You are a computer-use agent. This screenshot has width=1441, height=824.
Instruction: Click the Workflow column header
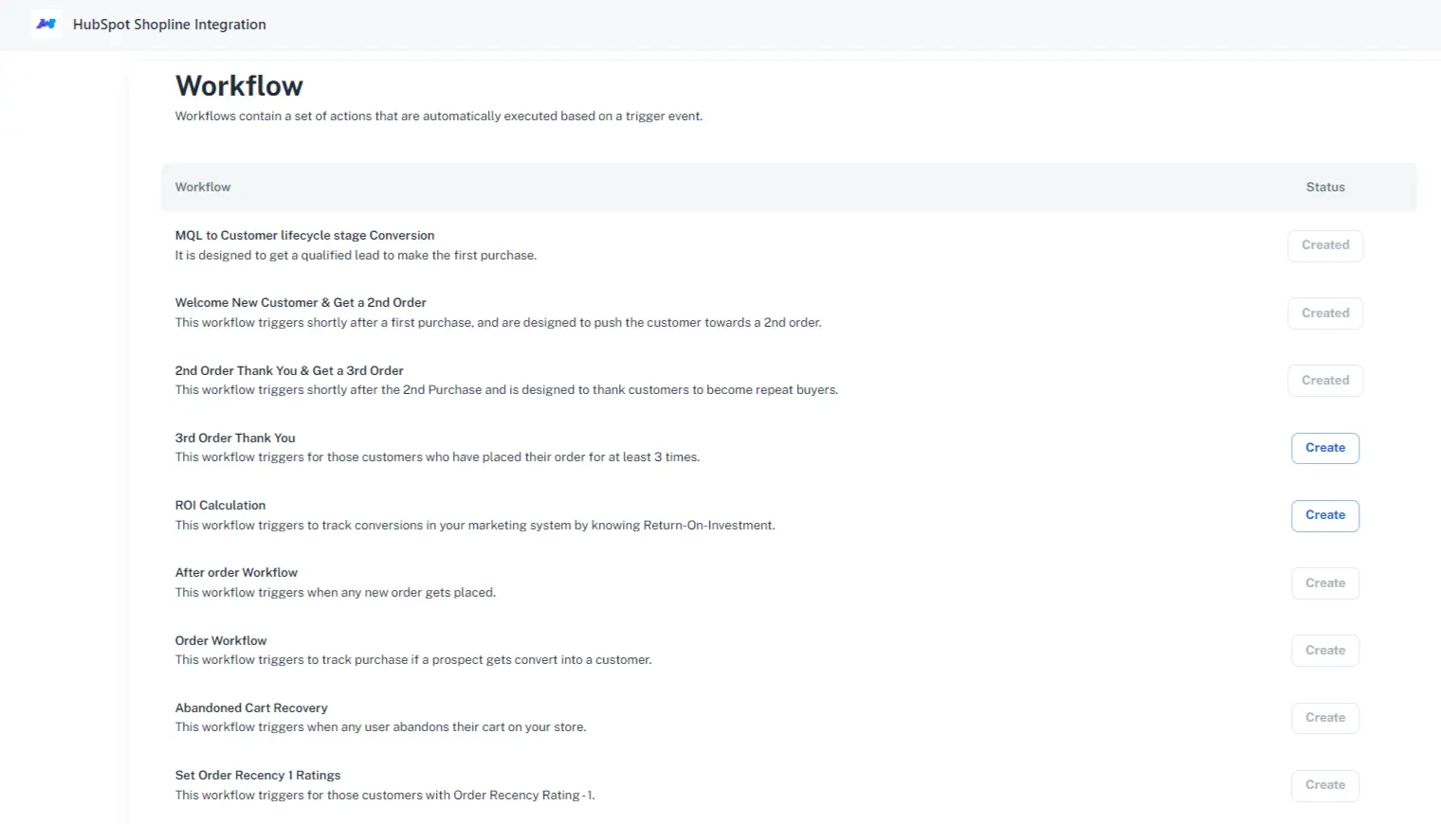(x=202, y=187)
